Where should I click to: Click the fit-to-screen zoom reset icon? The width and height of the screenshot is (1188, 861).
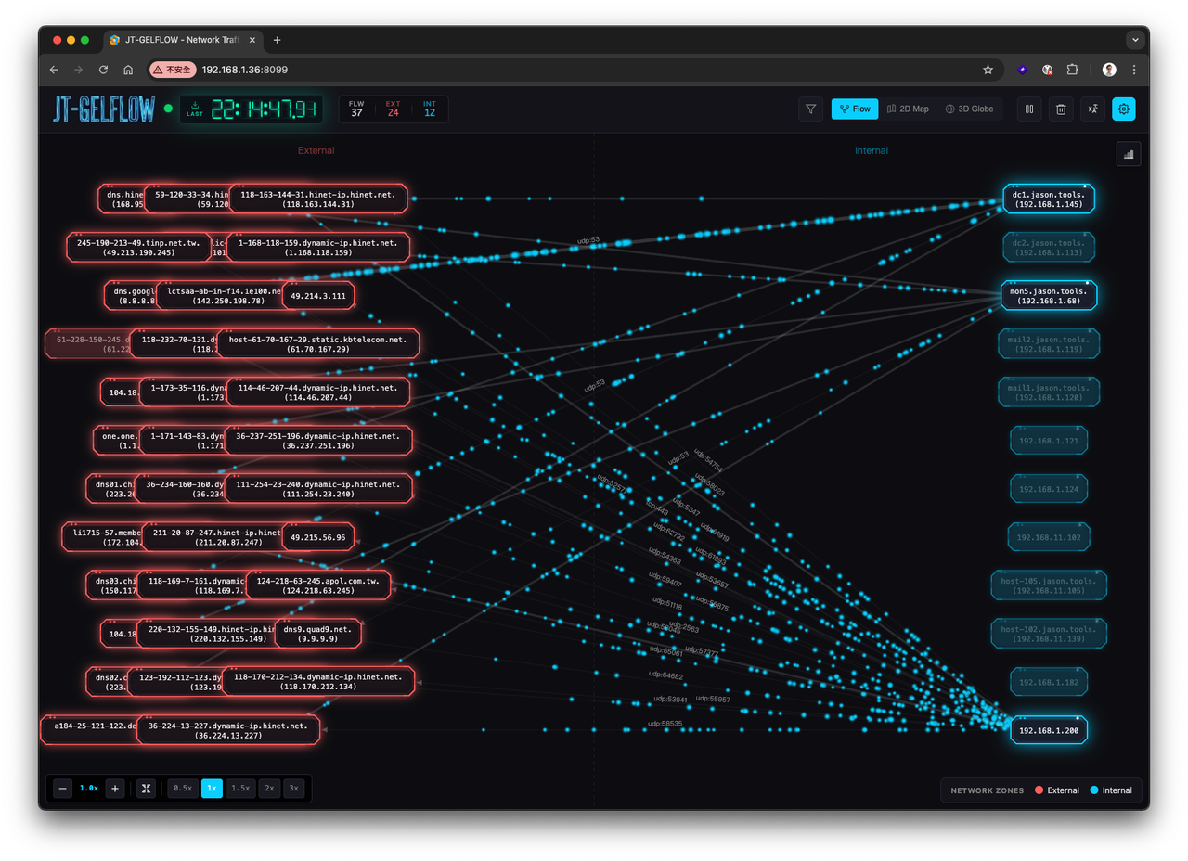coord(146,788)
